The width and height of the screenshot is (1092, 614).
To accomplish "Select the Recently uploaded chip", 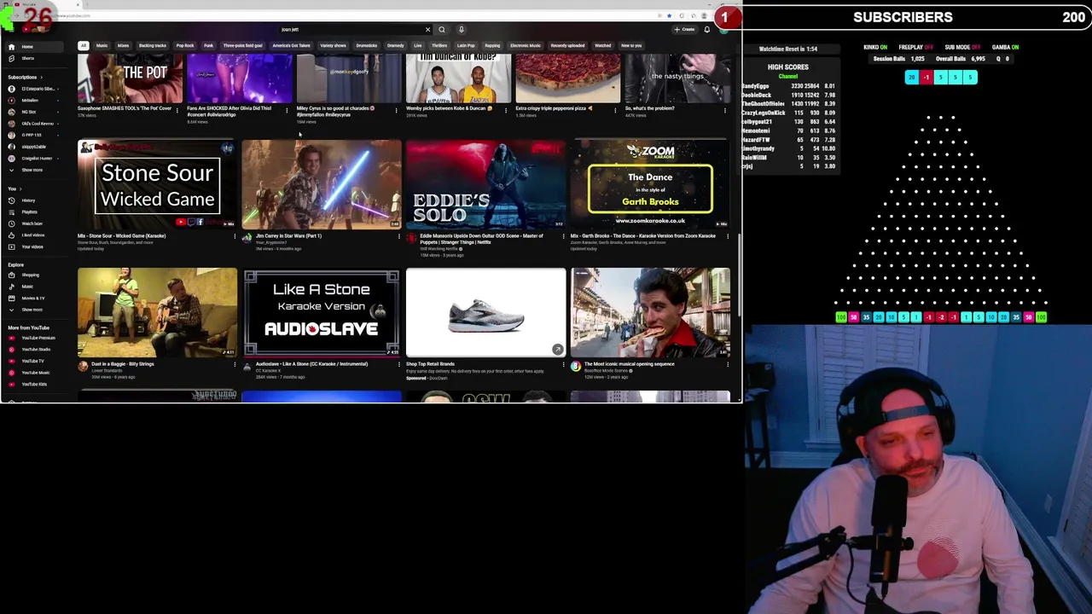I will 567,46.
